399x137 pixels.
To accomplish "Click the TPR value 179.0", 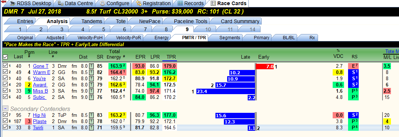I will [x=170, y=66].
